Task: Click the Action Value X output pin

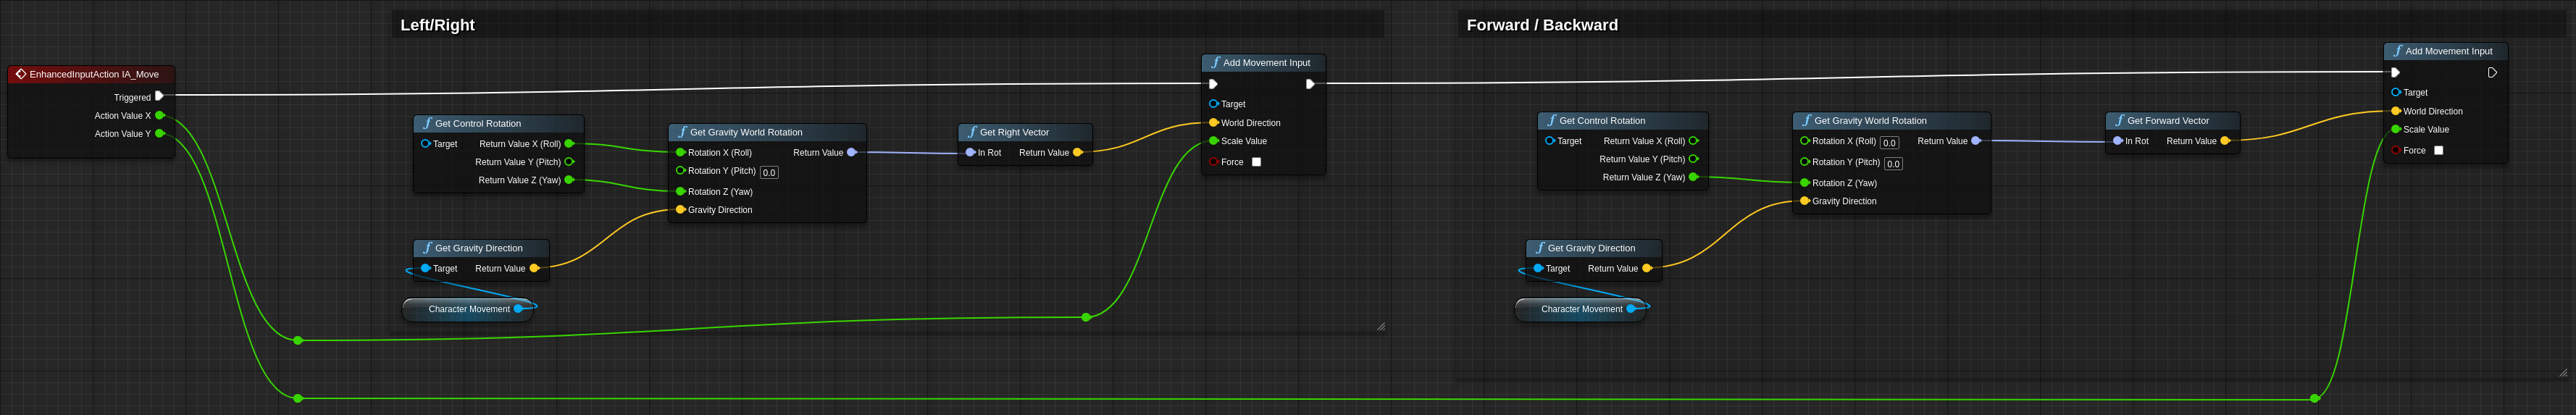Action: point(159,115)
